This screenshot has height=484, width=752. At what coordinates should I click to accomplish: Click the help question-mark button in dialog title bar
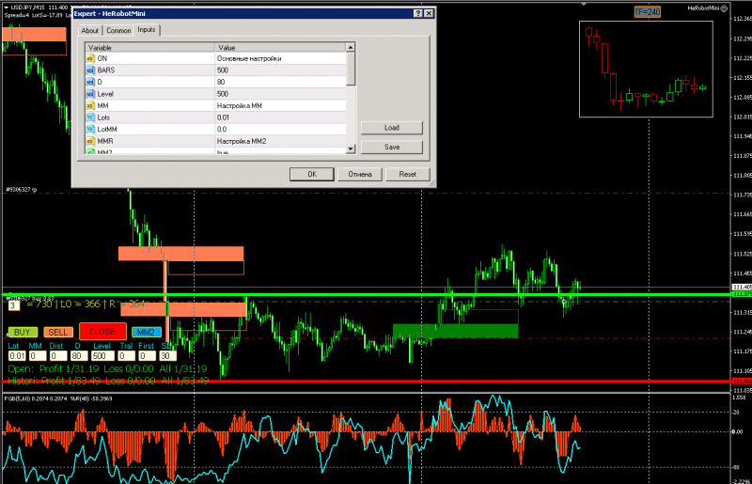click(x=418, y=13)
